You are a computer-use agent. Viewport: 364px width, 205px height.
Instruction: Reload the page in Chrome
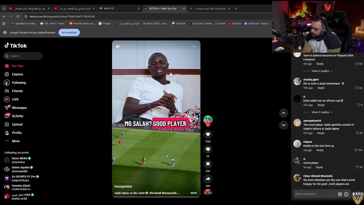[18, 17]
